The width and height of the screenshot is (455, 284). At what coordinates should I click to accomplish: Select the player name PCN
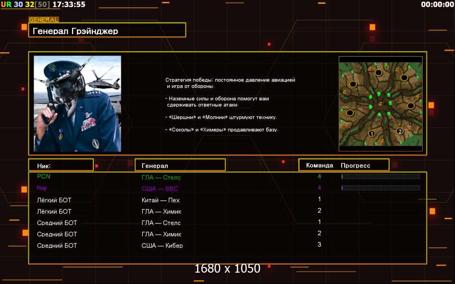coord(44,177)
